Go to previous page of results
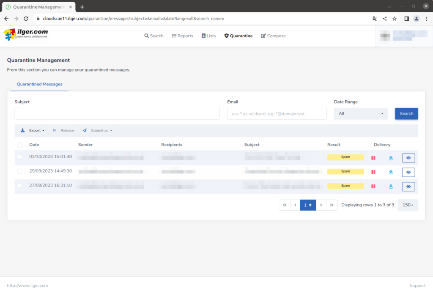Image resolution: width=433 pixels, height=294 pixels. (295, 205)
